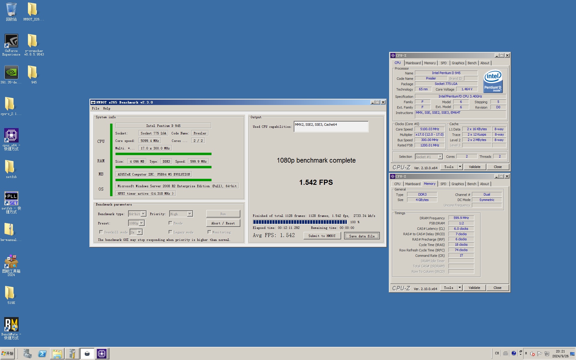Screen dimensions: 576x360
Task: Switch to Mainboard tab in top CPU-Z window
Action: tap(413, 63)
